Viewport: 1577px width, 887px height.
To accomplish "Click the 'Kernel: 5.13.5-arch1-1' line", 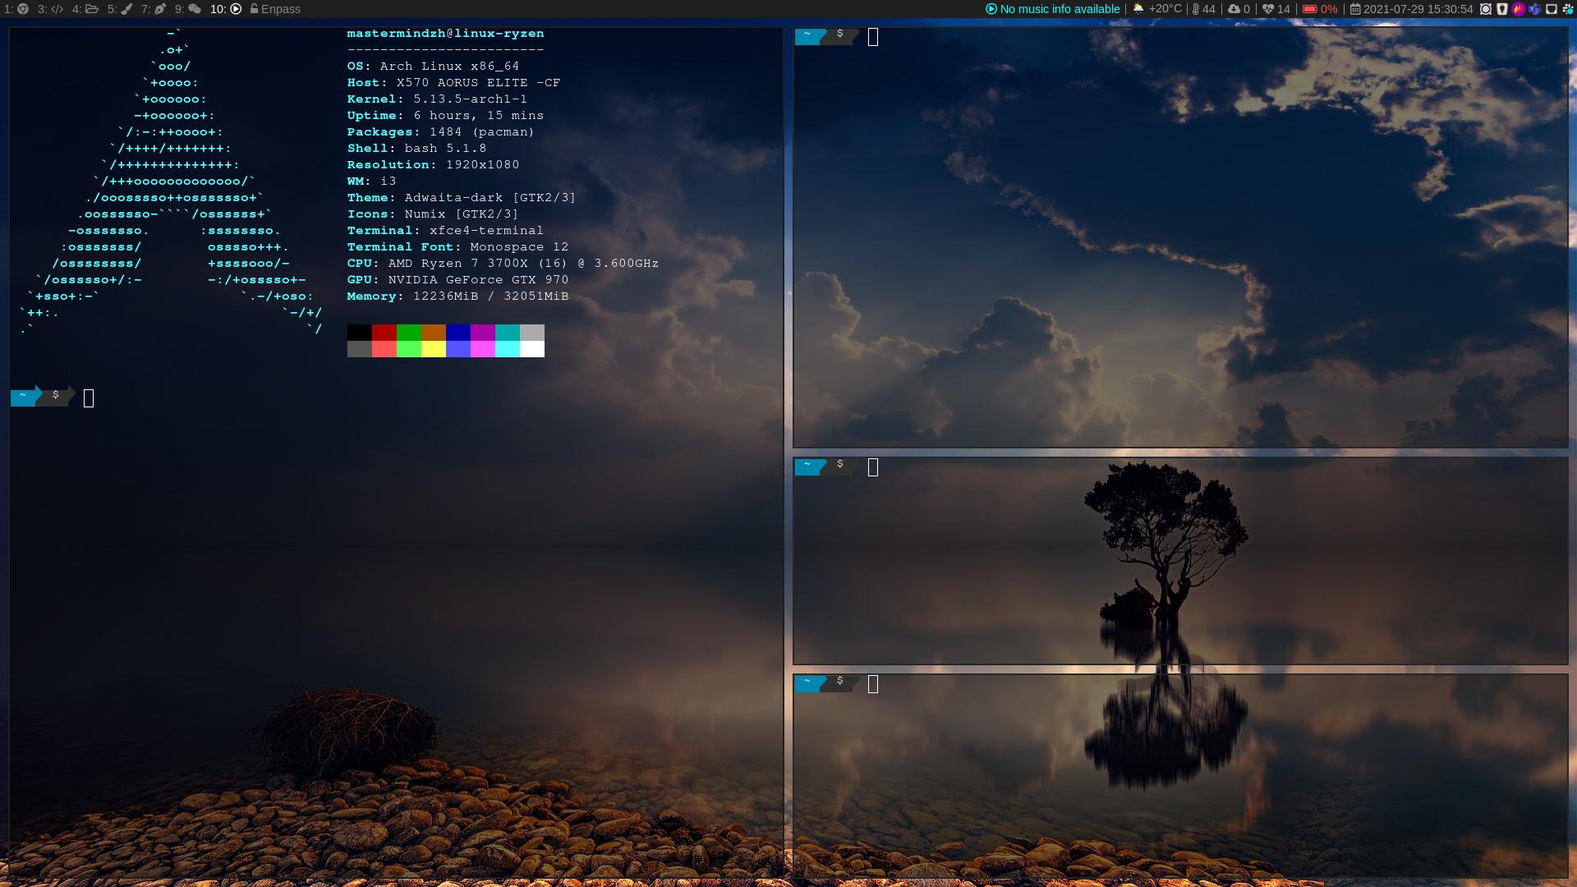I will pyautogui.click(x=437, y=99).
